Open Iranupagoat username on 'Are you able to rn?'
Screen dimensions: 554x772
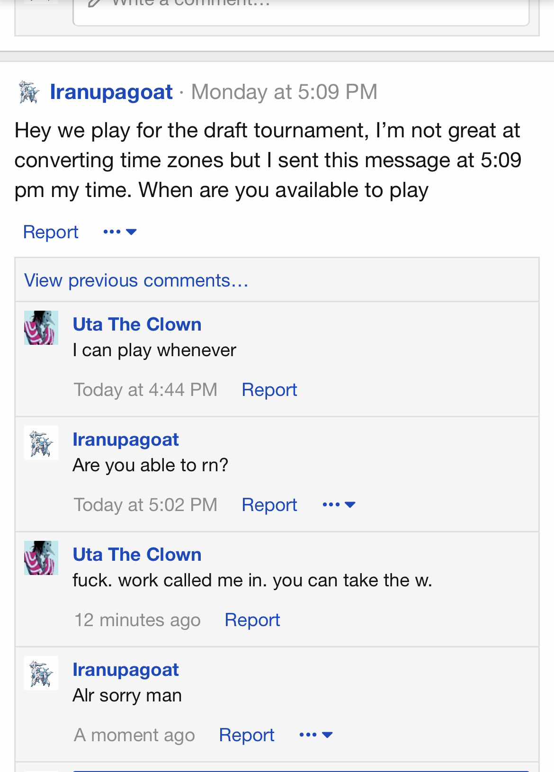point(125,440)
